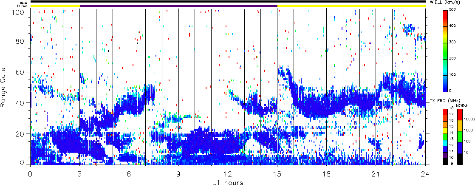Click the yellow TX Freq segment starting at hour 0
The image size is (475, 185).
pos(55,6)
